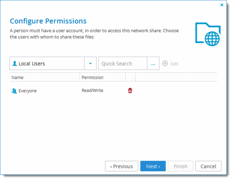This screenshot has width=232, height=180.
Task: Change the Read/Write permission for Everyone
Action: point(93,90)
